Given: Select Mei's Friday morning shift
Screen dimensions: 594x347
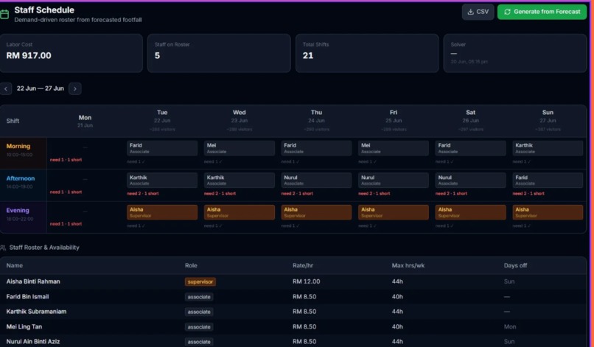Looking at the screenshot, I should (394, 148).
